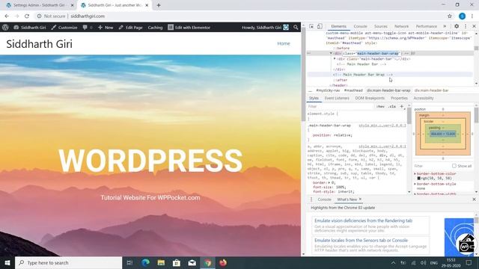Enable the Show all computed checkbox

[x=454, y=166]
